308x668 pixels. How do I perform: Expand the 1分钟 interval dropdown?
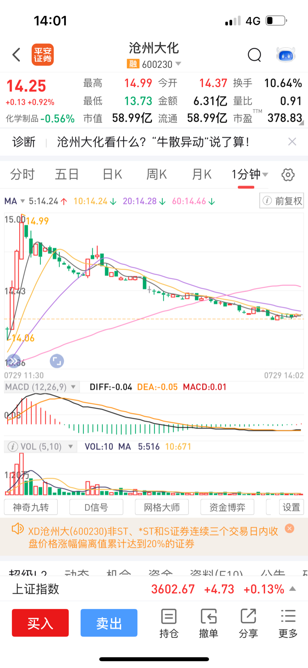tap(265, 175)
